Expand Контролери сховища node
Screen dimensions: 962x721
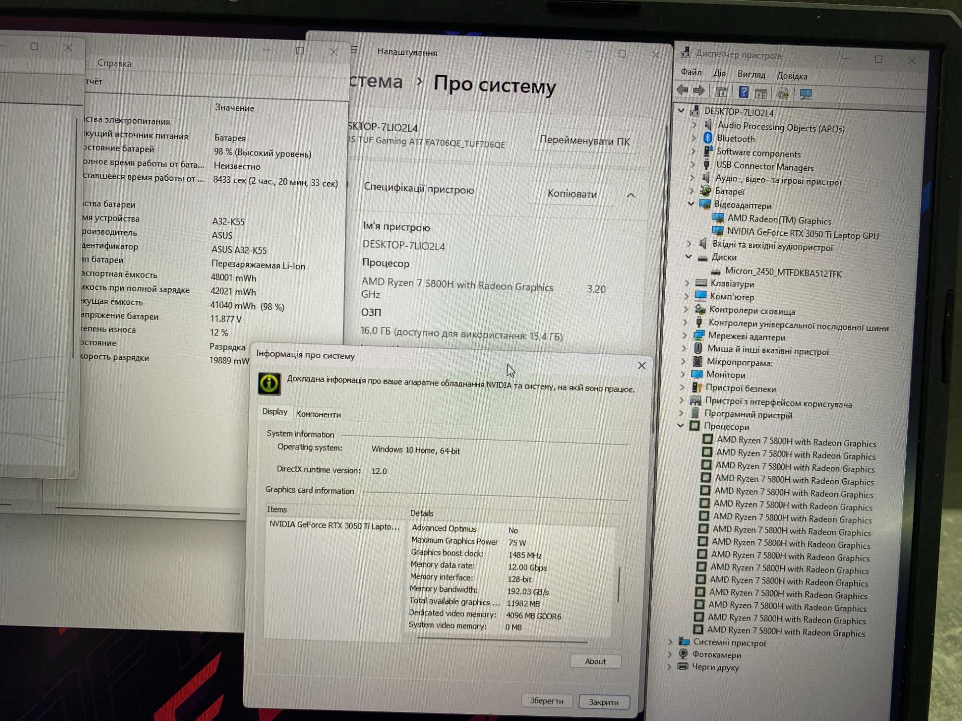(686, 309)
